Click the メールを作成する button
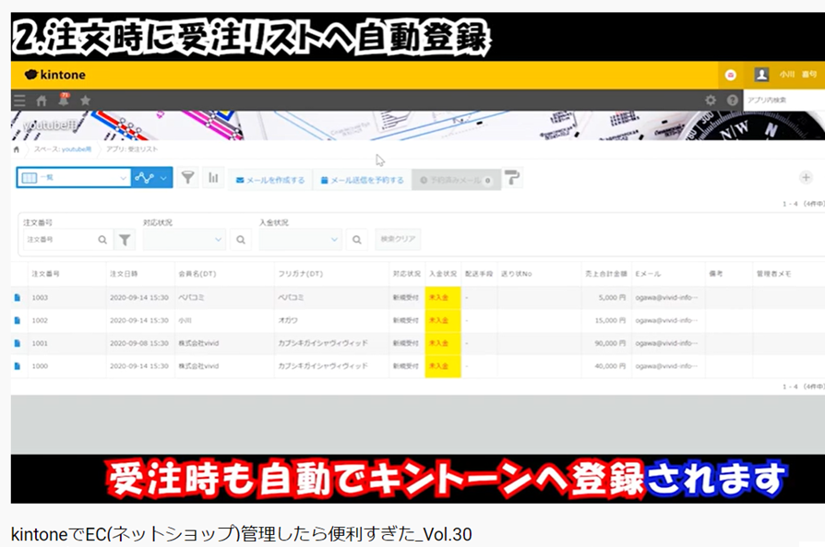Screen dimensions: 825x547 click(270, 177)
